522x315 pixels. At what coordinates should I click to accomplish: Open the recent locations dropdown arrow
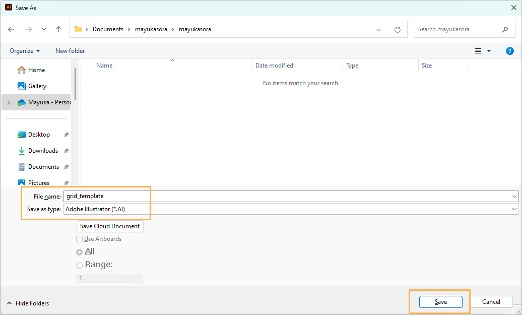44,29
